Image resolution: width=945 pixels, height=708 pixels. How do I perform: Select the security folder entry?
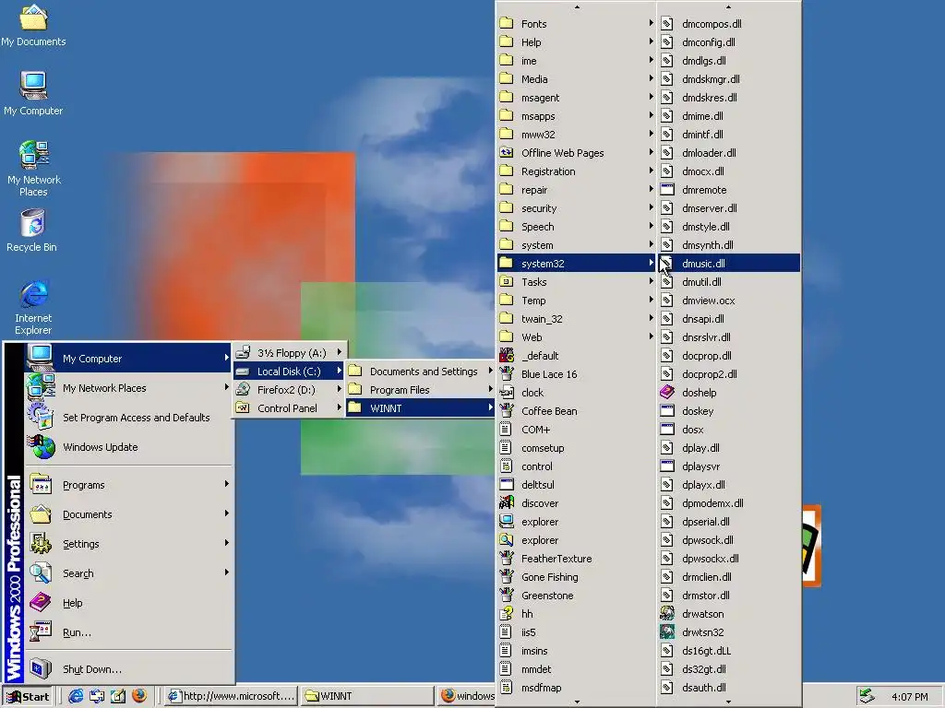tap(577, 208)
